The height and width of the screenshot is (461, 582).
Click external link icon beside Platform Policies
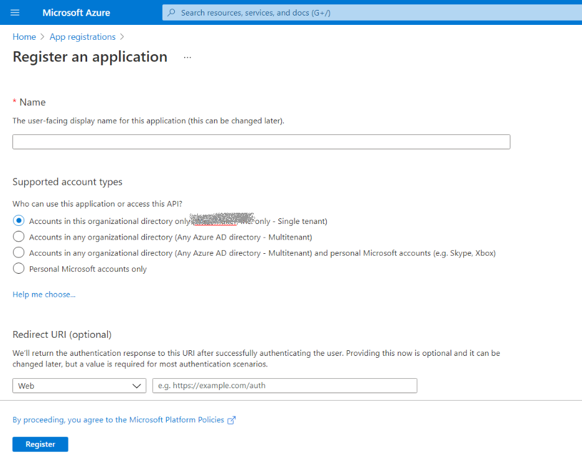click(232, 421)
